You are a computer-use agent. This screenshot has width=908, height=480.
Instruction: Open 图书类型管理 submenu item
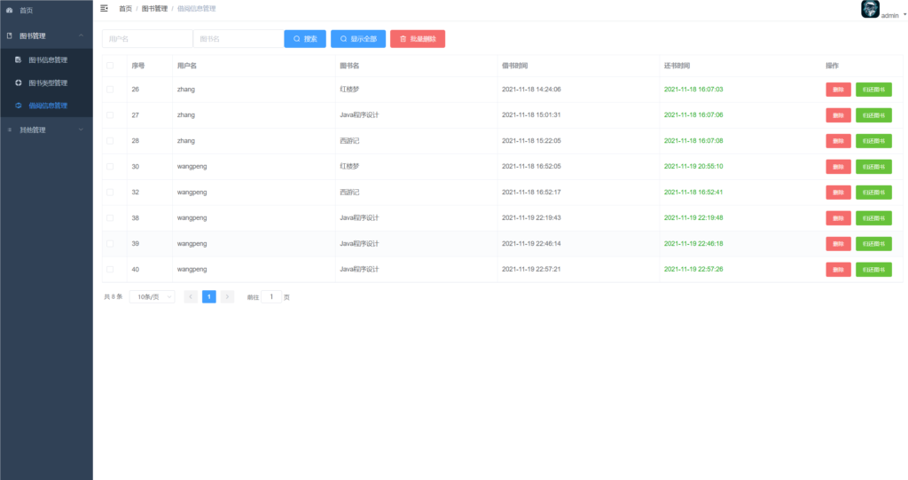point(46,83)
